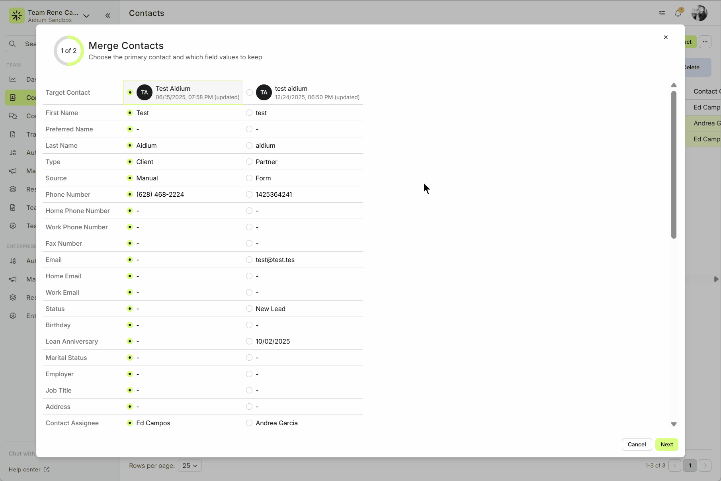Screen dimensions: 721x481
Task: Cancel the merge contacts dialog
Action: click(637, 444)
